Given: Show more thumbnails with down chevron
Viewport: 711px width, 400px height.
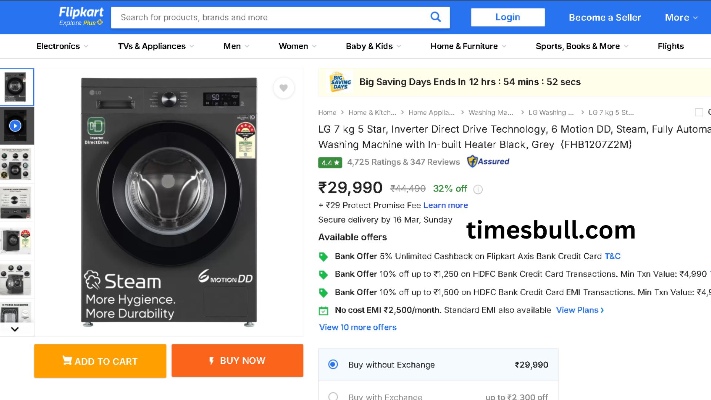Looking at the screenshot, I should point(15,329).
